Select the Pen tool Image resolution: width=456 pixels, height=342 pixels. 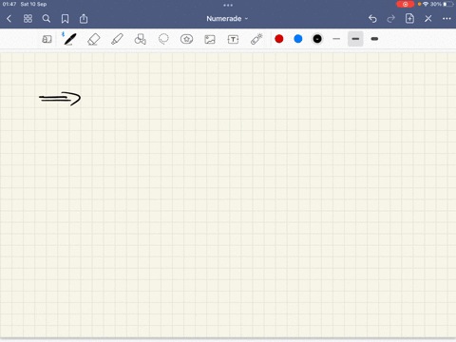[x=69, y=39]
